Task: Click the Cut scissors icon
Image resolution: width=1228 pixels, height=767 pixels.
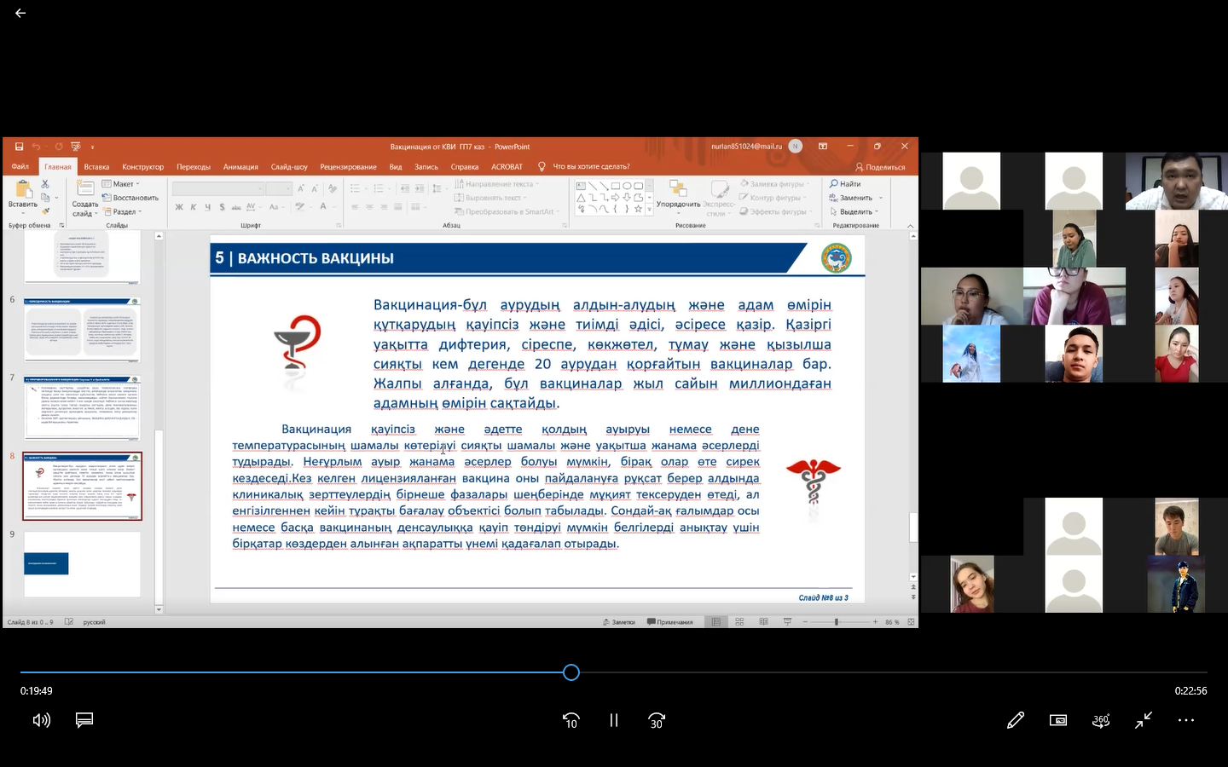Action: [45, 184]
